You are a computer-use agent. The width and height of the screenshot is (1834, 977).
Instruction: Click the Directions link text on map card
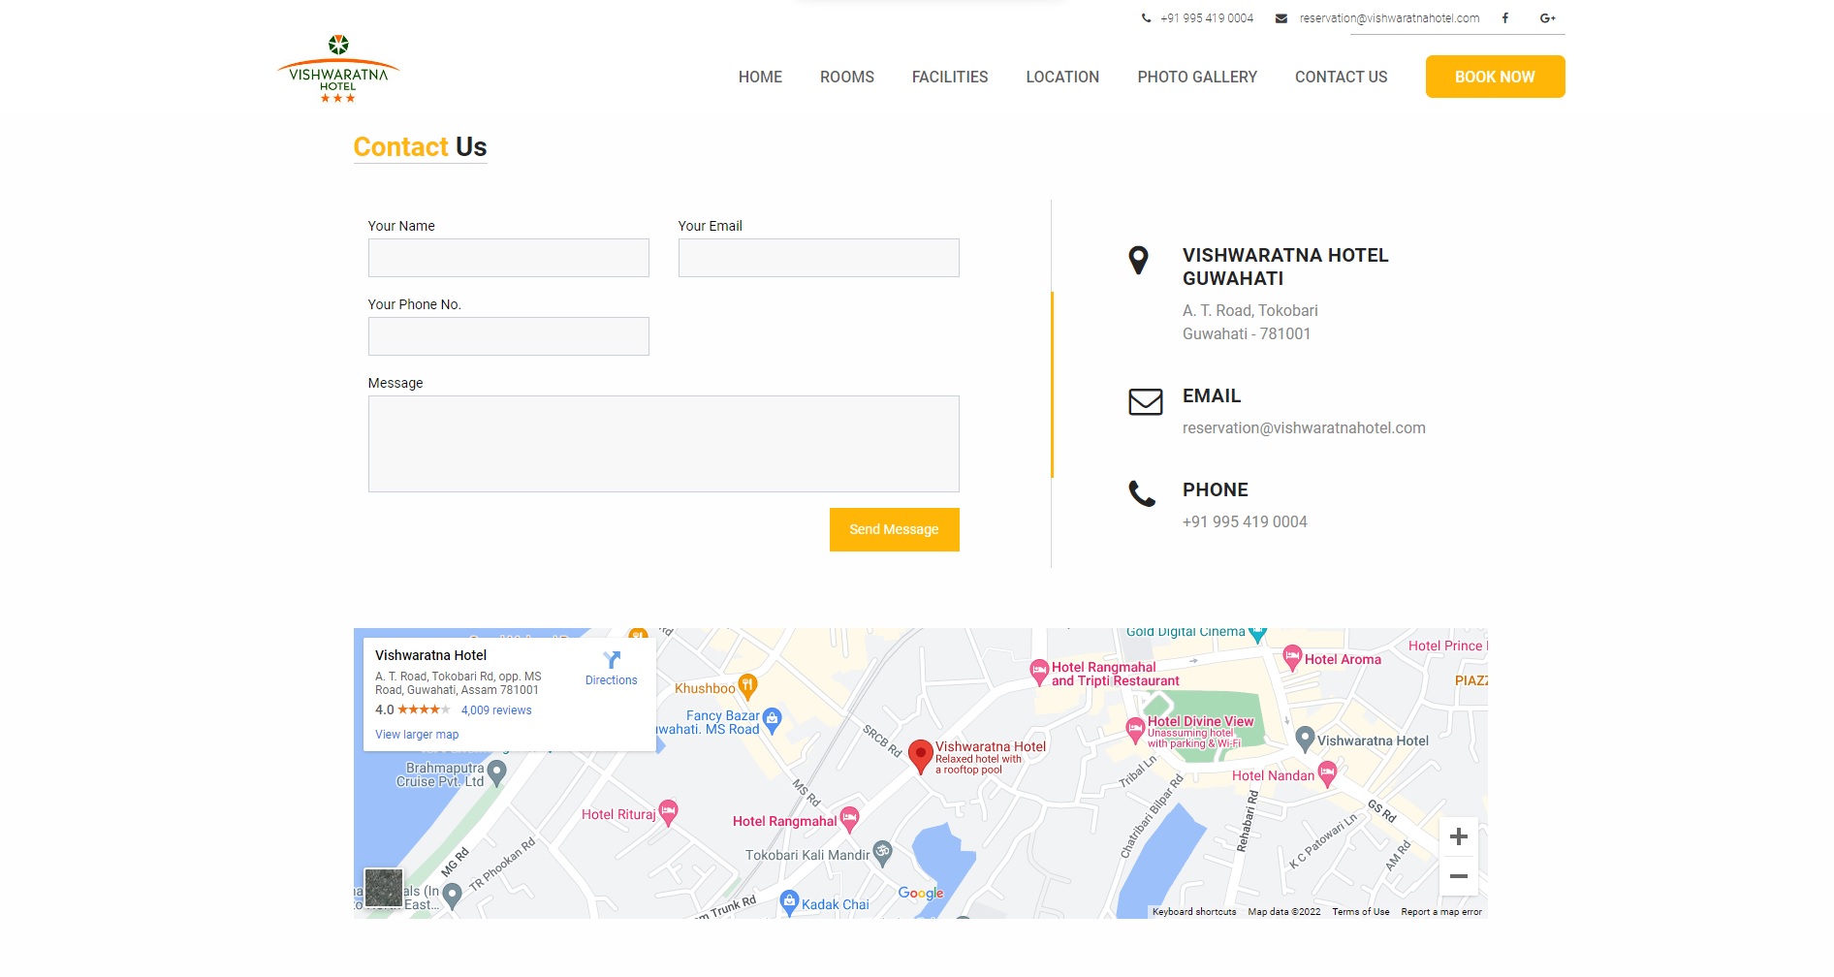612,680
